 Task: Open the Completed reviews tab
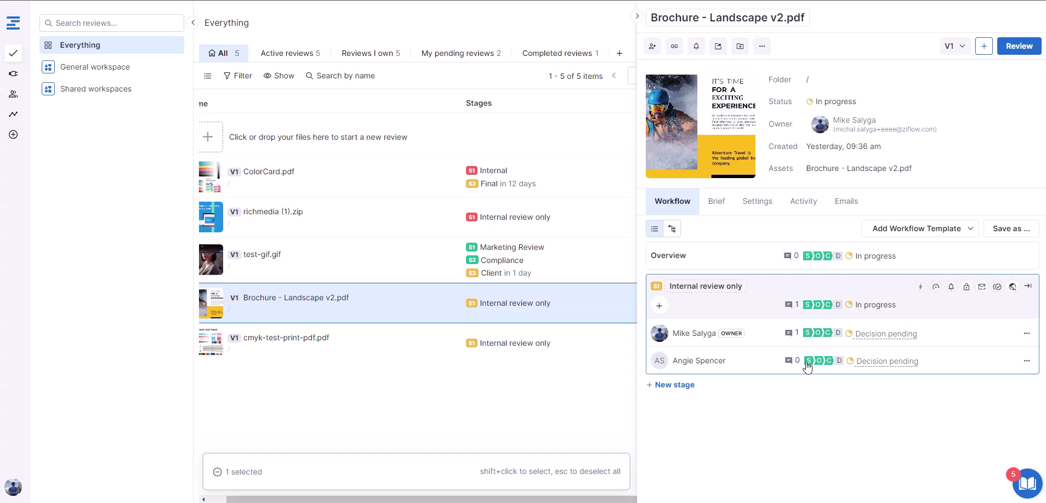(557, 53)
